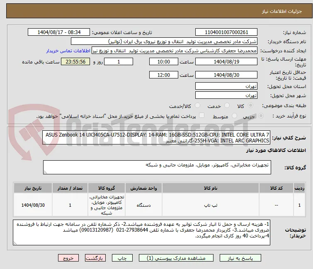Click the 'گروه کالا' column header
Image resolution: width=313 pixels, height=269 pixels.
(x=107, y=188)
